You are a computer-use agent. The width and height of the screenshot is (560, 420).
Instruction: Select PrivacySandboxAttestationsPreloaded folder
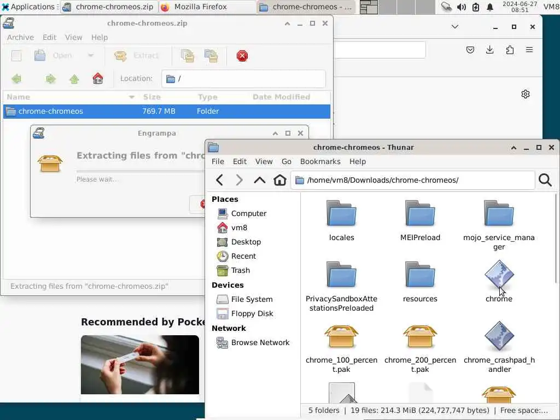[x=341, y=287]
